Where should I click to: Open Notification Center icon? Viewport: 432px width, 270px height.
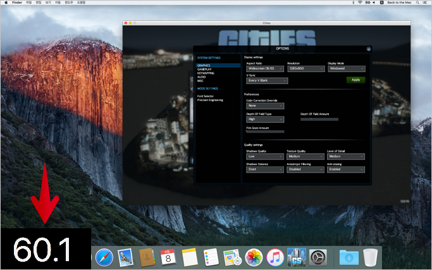tap(425, 3)
